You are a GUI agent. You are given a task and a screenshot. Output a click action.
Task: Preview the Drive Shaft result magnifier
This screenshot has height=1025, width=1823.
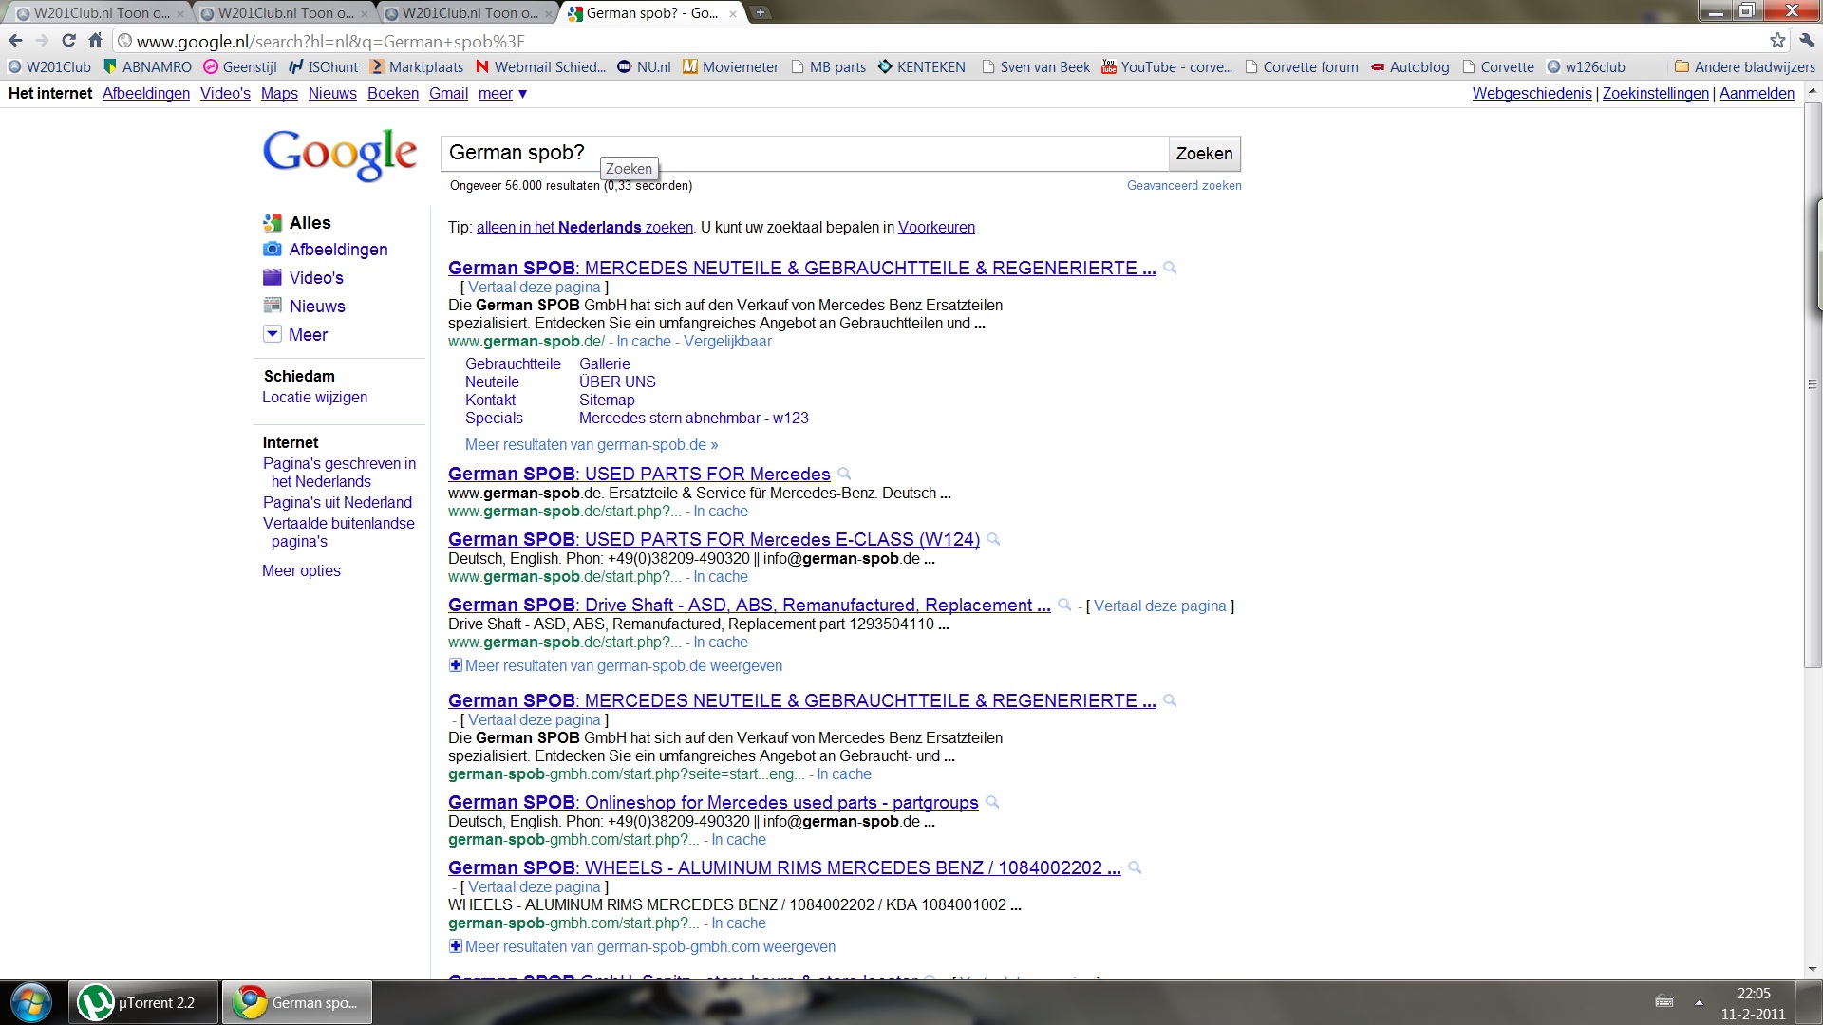[1064, 605]
